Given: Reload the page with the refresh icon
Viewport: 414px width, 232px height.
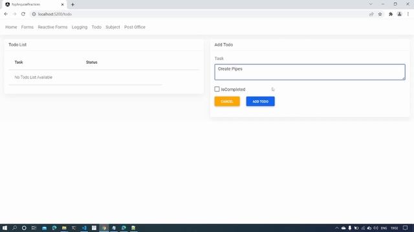Looking at the screenshot, I should [x=23, y=14].
